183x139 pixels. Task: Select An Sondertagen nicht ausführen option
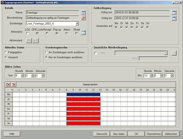click(x=46, y=52)
